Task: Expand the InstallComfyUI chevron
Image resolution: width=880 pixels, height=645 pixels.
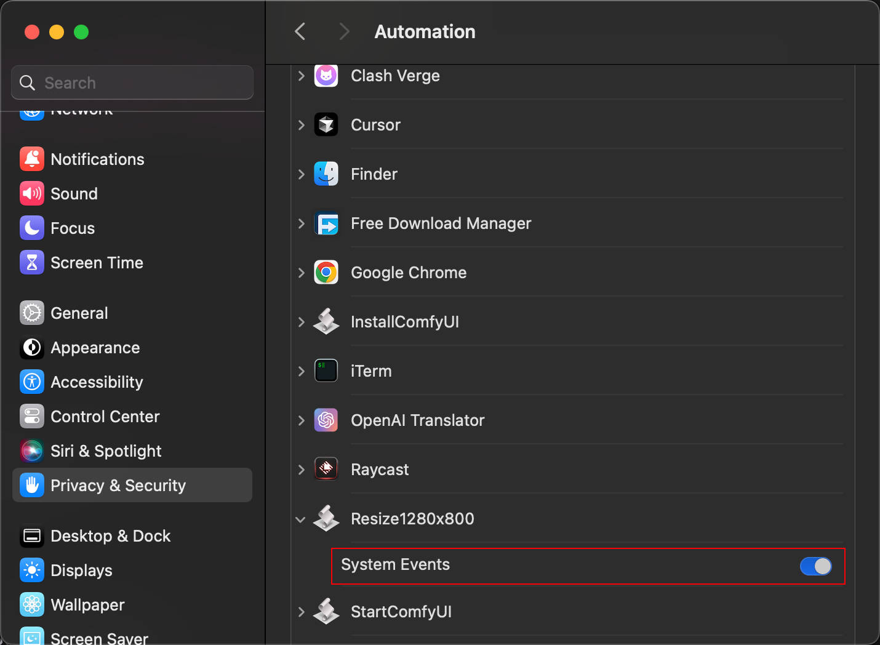Action: [301, 322]
